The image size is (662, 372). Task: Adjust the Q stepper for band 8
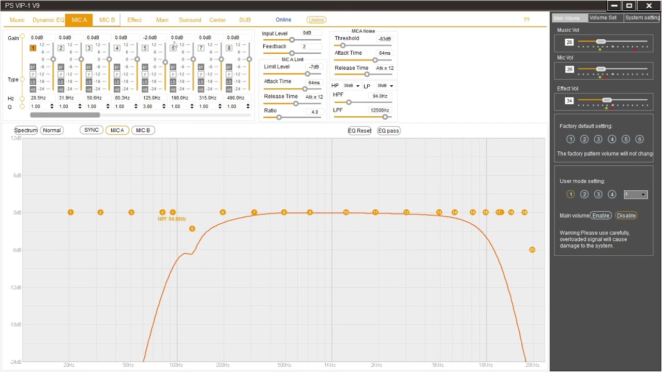click(x=248, y=106)
